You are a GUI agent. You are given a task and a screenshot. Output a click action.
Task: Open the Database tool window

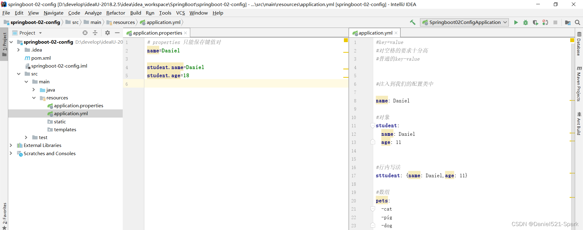tap(579, 44)
